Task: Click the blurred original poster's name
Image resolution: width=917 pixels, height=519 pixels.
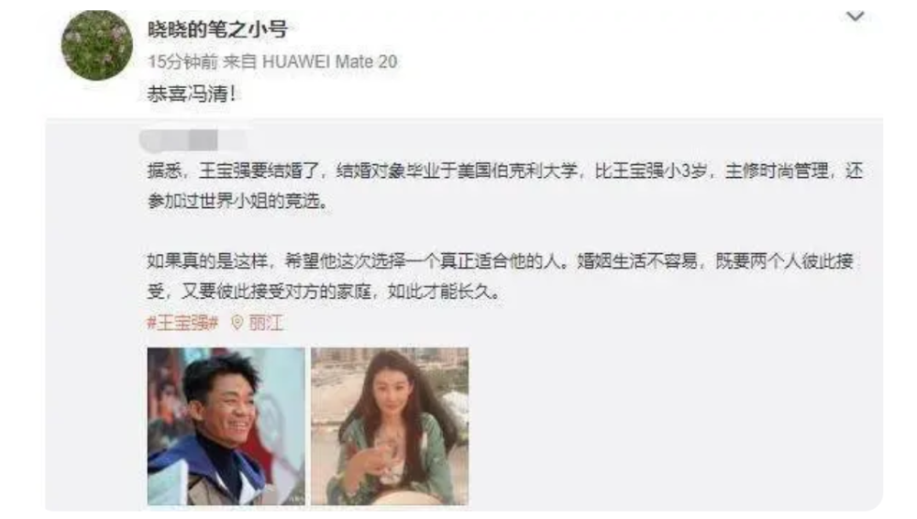Action: click(193, 140)
